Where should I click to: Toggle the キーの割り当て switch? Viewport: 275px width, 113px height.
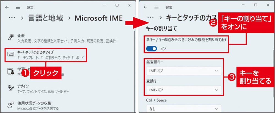pyautogui.click(x=152, y=49)
